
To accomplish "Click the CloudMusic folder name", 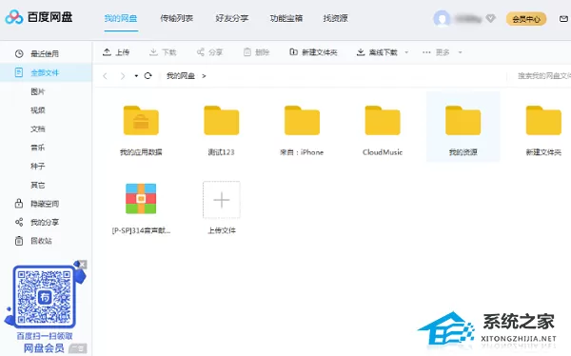I will click(x=383, y=152).
